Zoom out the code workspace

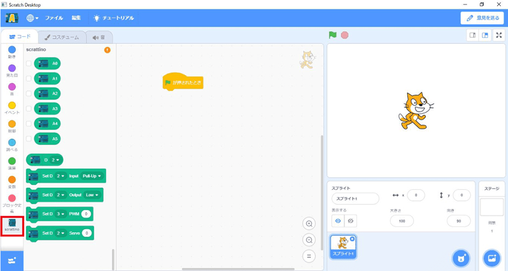(x=309, y=240)
